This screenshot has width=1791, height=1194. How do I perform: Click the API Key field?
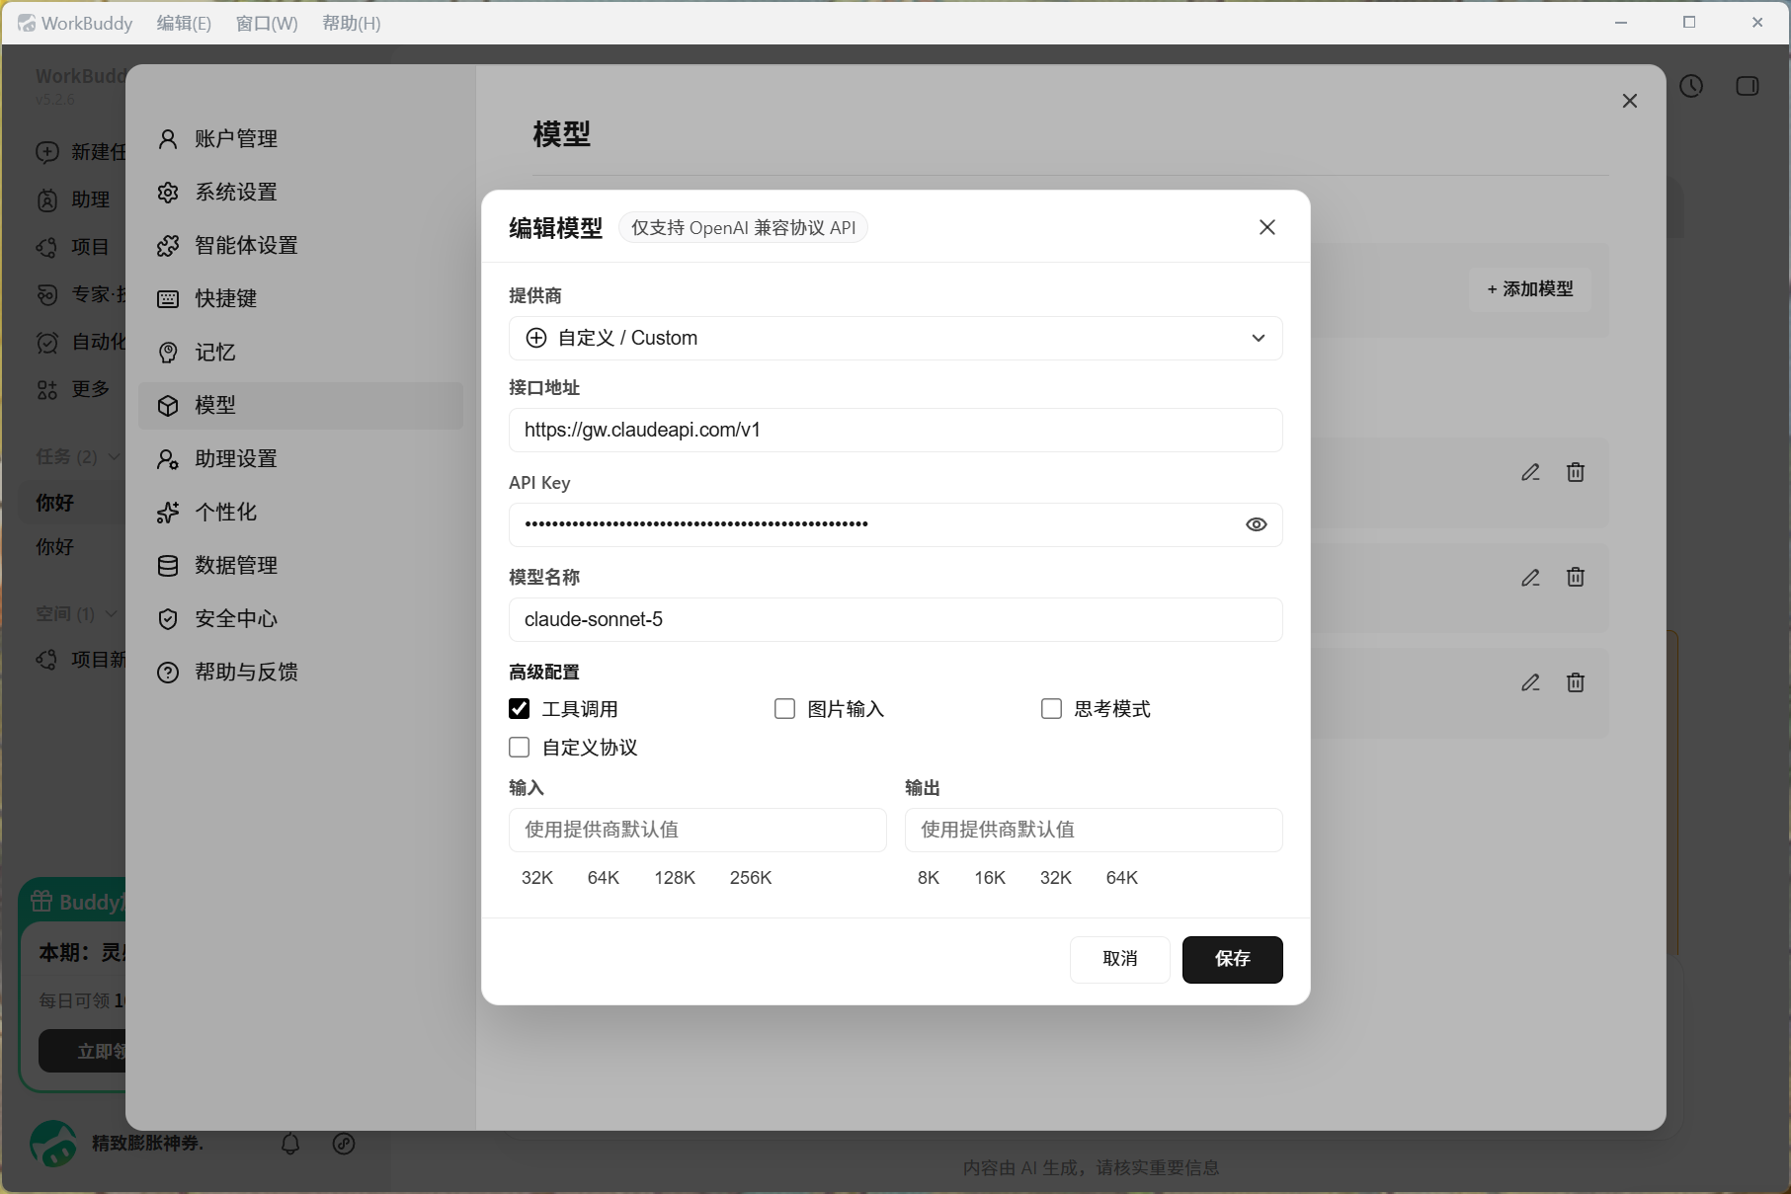point(896,524)
